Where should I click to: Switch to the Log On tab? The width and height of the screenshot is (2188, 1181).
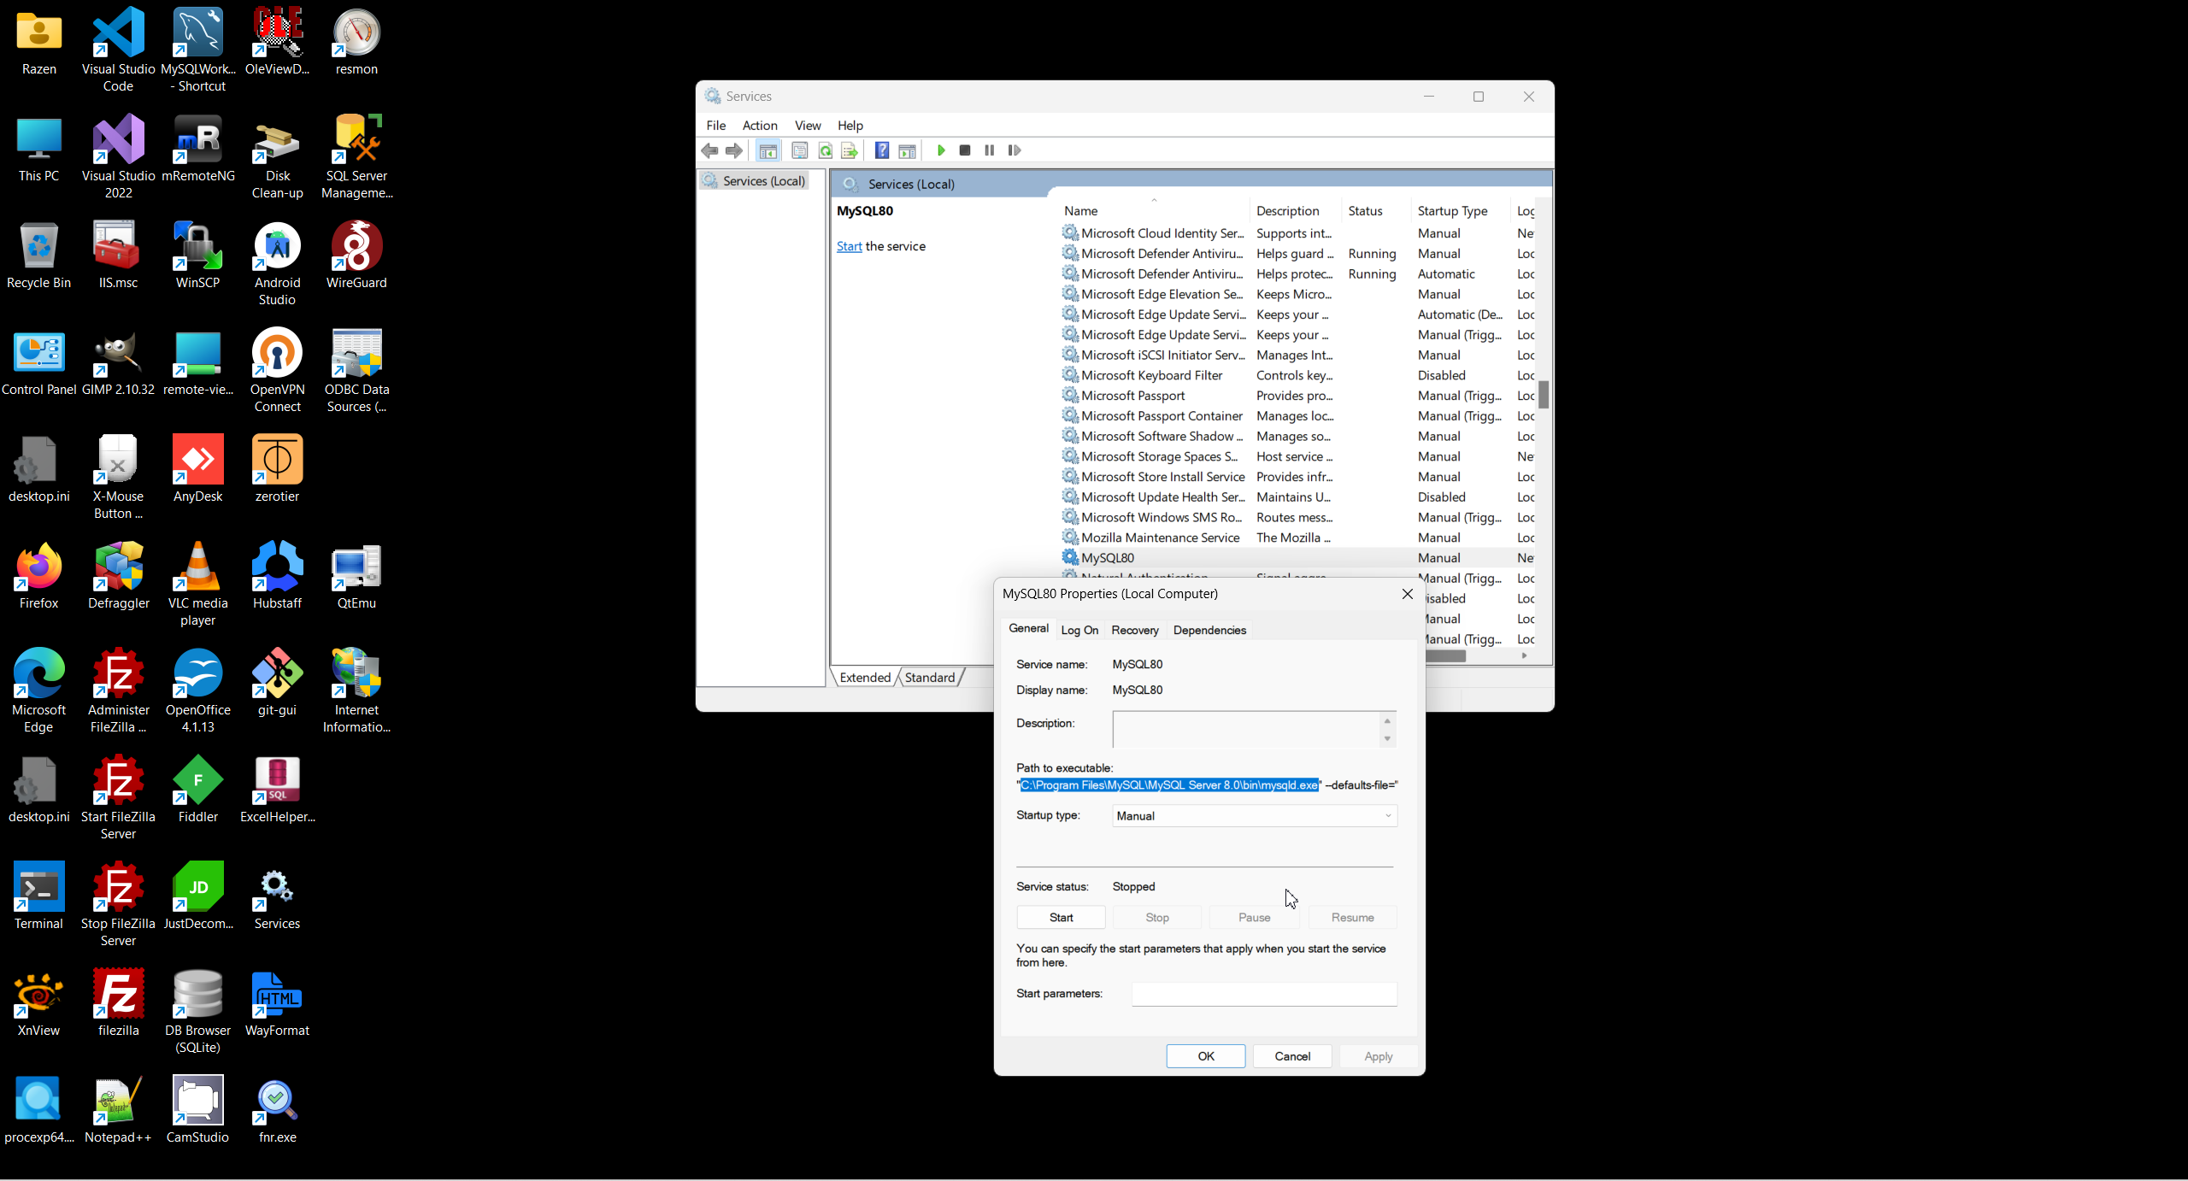[x=1079, y=630]
